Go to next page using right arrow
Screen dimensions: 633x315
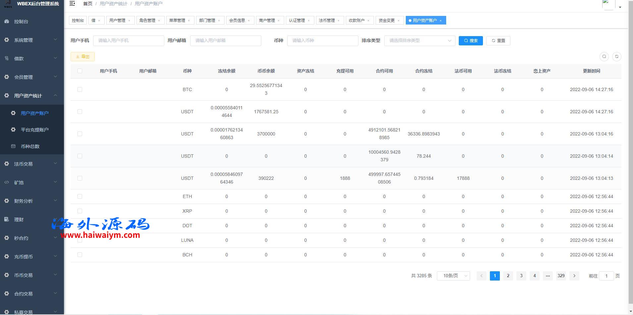[x=574, y=276]
